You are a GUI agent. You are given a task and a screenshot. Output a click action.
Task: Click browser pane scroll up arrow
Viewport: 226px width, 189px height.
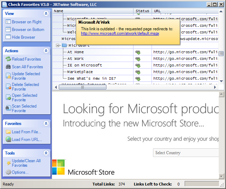coord(221,95)
